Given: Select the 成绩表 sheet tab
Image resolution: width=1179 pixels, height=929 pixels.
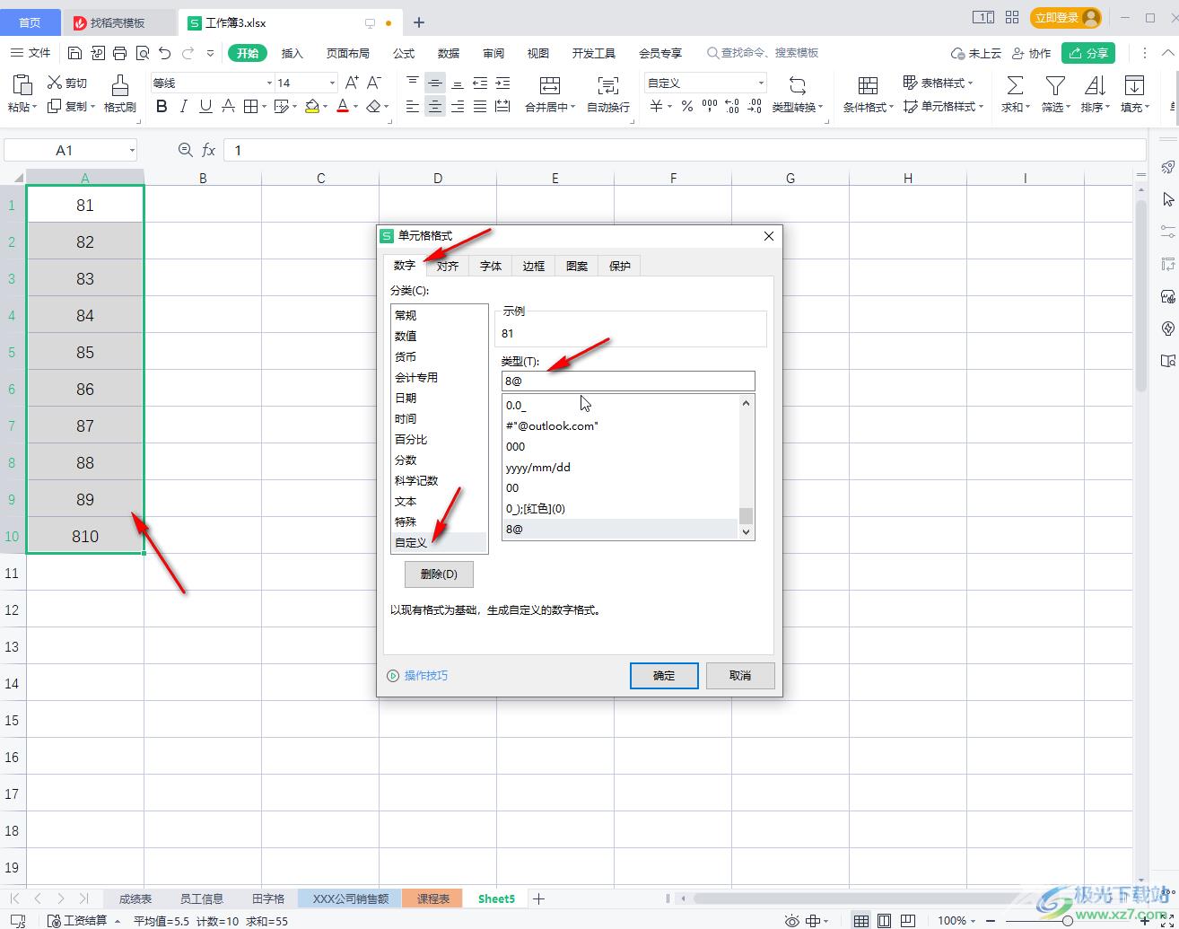Looking at the screenshot, I should 135,898.
